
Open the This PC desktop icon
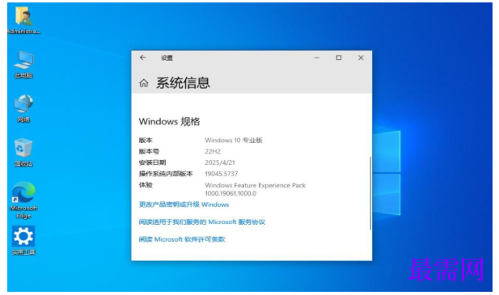tap(23, 64)
